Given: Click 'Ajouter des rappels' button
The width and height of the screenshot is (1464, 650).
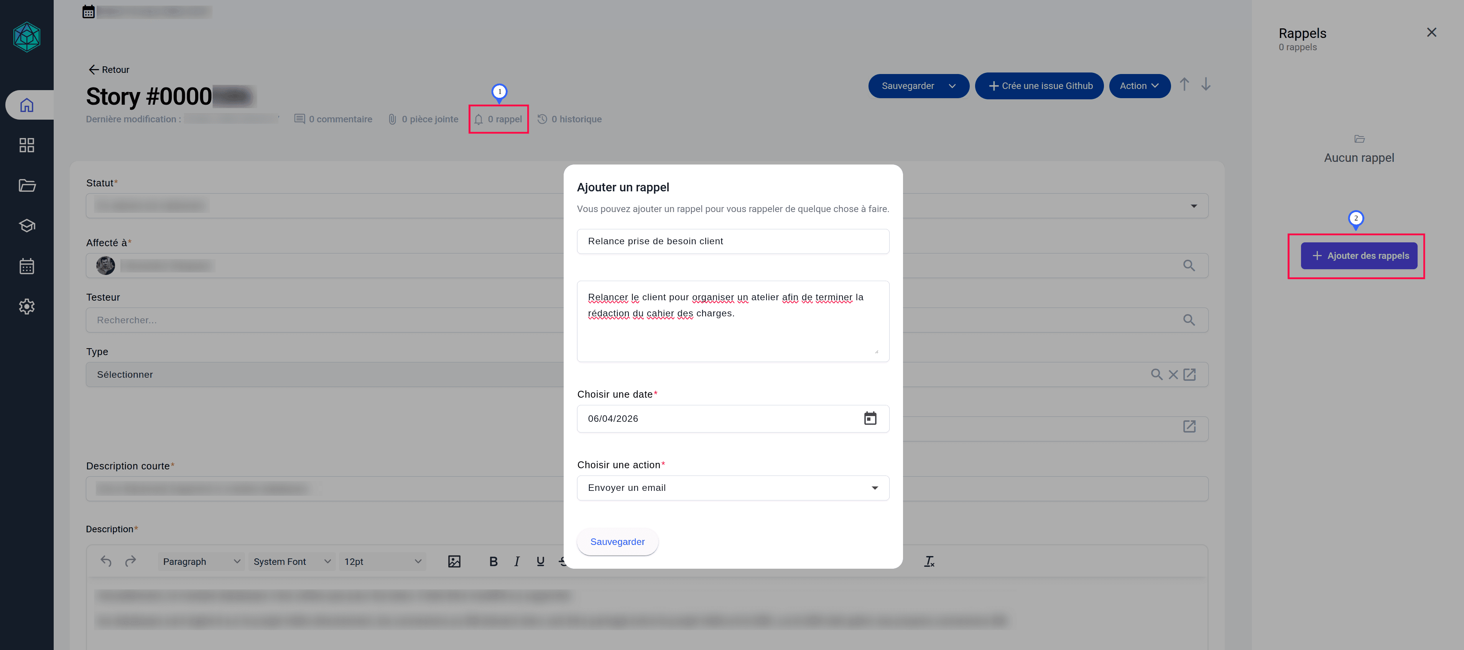Looking at the screenshot, I should [x=1358, y=256].
